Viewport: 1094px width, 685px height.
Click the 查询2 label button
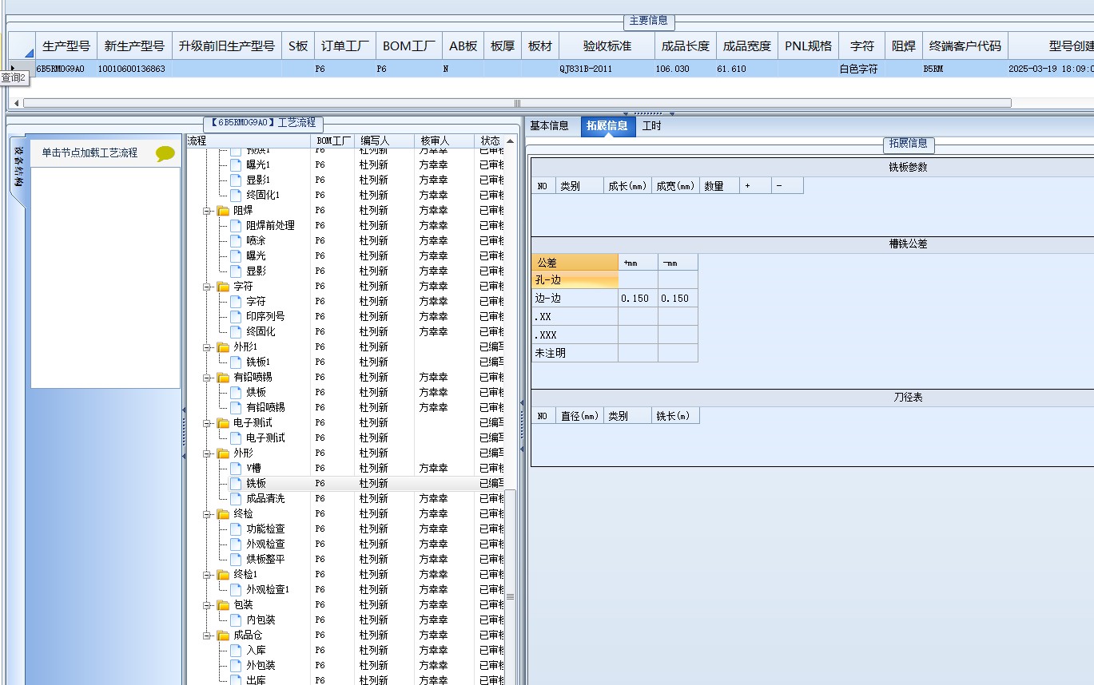(14, 78)
